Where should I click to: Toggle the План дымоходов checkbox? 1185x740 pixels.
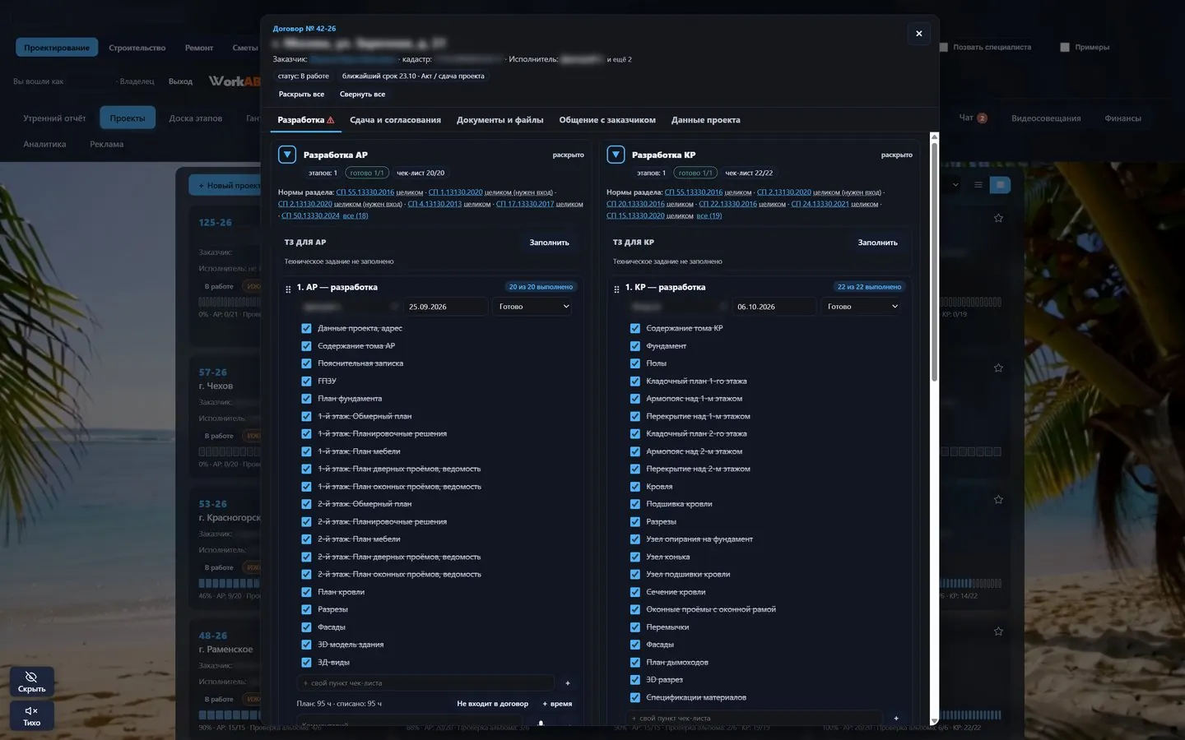[634, 662]
